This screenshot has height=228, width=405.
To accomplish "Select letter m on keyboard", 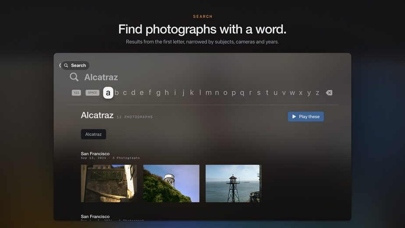I will coord(209,93).
